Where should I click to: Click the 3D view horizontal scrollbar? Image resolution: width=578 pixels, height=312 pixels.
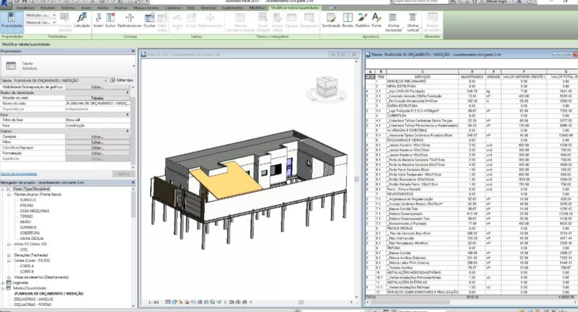point(301,302)
